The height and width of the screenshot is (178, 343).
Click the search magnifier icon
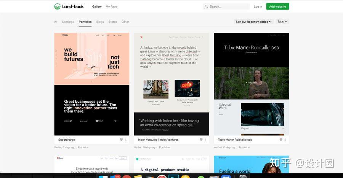[x=206, y=6]
